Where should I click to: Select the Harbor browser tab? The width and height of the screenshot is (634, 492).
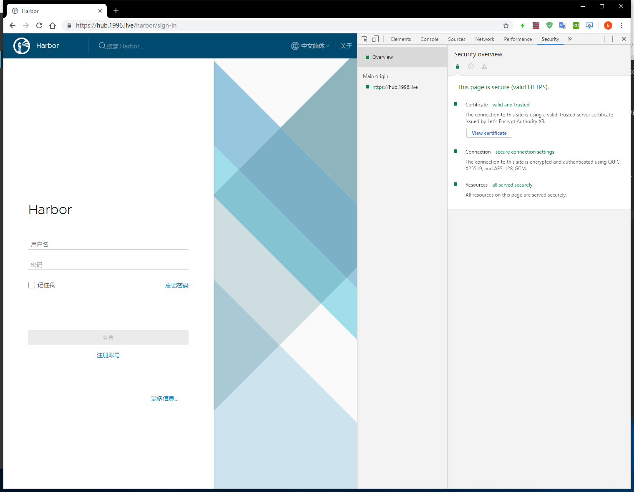[x=57, y=11]
